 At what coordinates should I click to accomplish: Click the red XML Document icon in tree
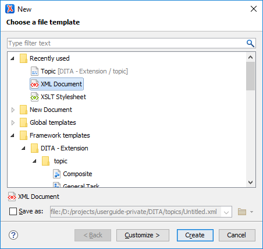[34, 84]
